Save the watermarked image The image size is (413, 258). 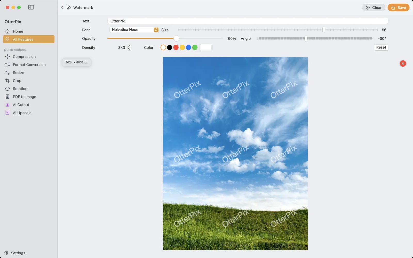[x=398, y=7]
